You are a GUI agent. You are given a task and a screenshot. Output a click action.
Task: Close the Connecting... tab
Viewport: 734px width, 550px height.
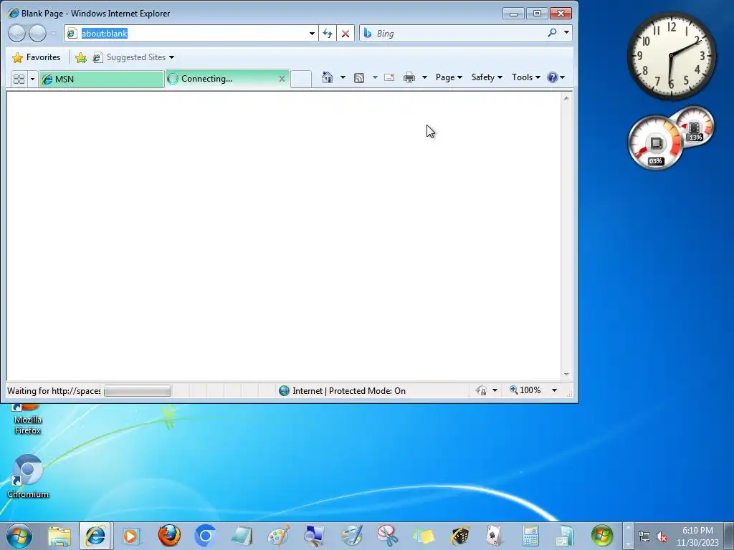click(282, 79)
